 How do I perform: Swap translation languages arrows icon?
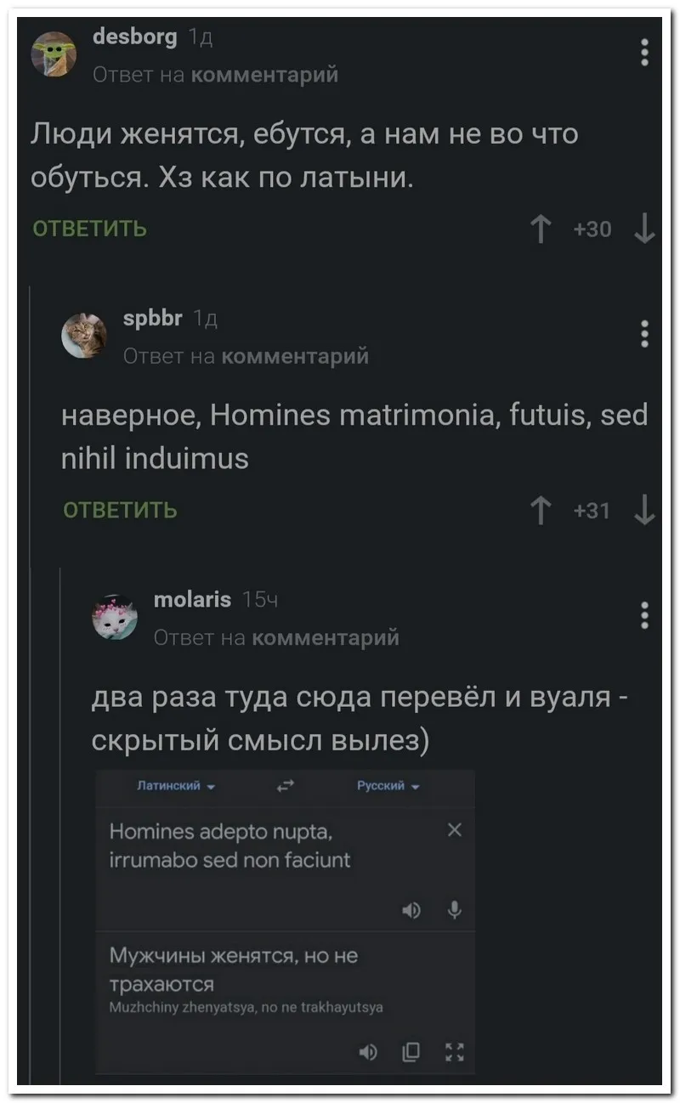286,786
